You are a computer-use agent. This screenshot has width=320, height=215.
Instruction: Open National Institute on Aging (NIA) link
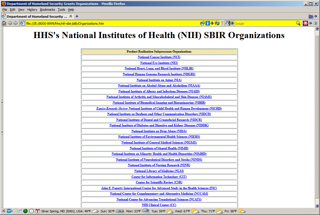(x=159, y=80)
